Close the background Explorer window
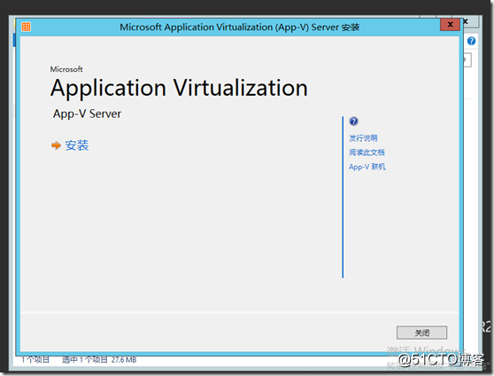Viewport: 494px width, 376px height. click(471, 22)
